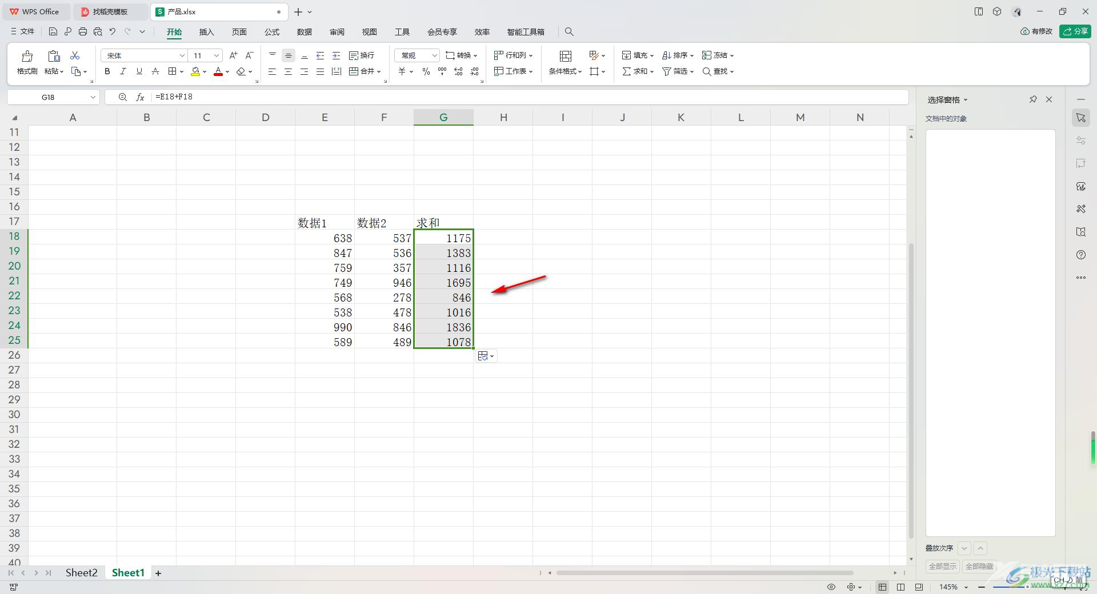Open the 公式 (Formulas) ribbon tab
This screenshot has height=594, width=1097.
coord(272,32)
